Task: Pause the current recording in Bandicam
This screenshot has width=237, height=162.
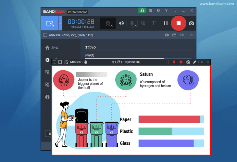Action: point(166,23)
